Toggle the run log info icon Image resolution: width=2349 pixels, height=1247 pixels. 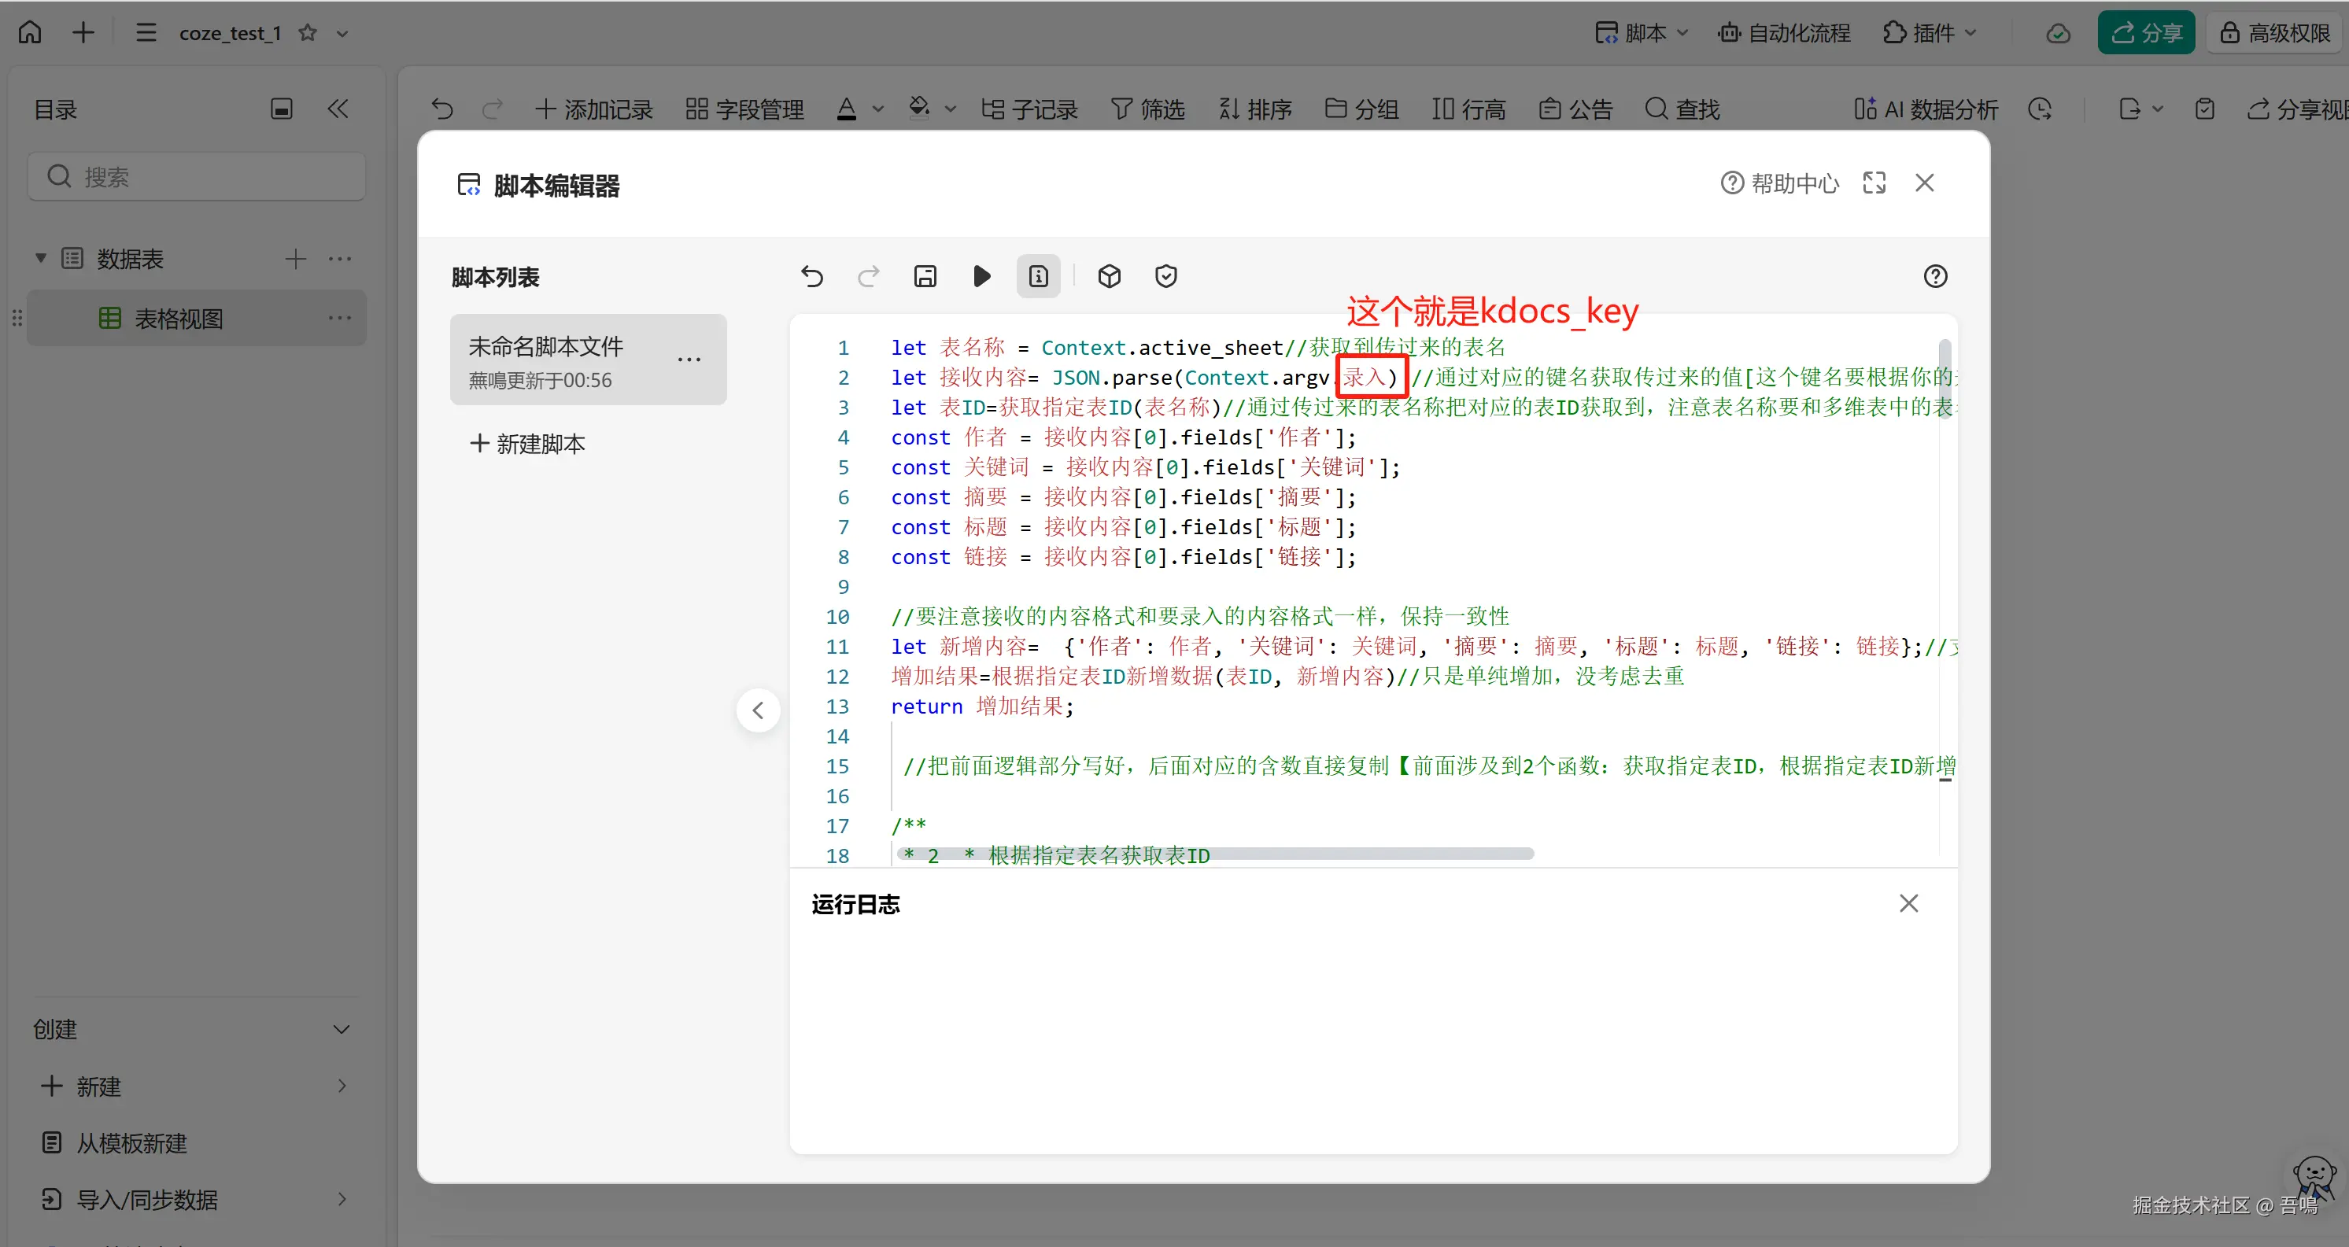(x=1038, y=276)
